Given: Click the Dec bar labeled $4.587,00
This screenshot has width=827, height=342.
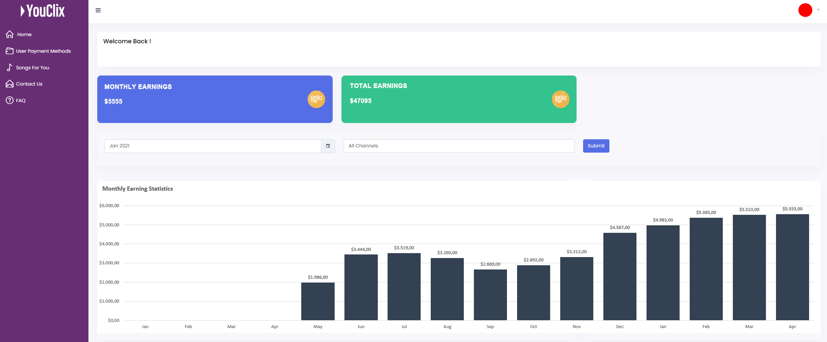Looking at the screenshot, I should coord(620,277).
